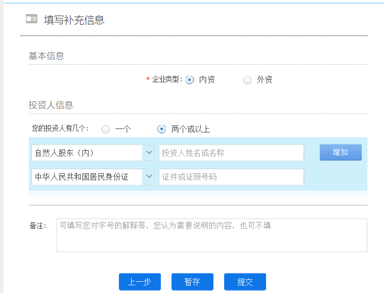The width and height of the screenshot is (384, 293).
Task: Open the 自然人股东（内） investor type dropdown
Action: click(87, 153)
